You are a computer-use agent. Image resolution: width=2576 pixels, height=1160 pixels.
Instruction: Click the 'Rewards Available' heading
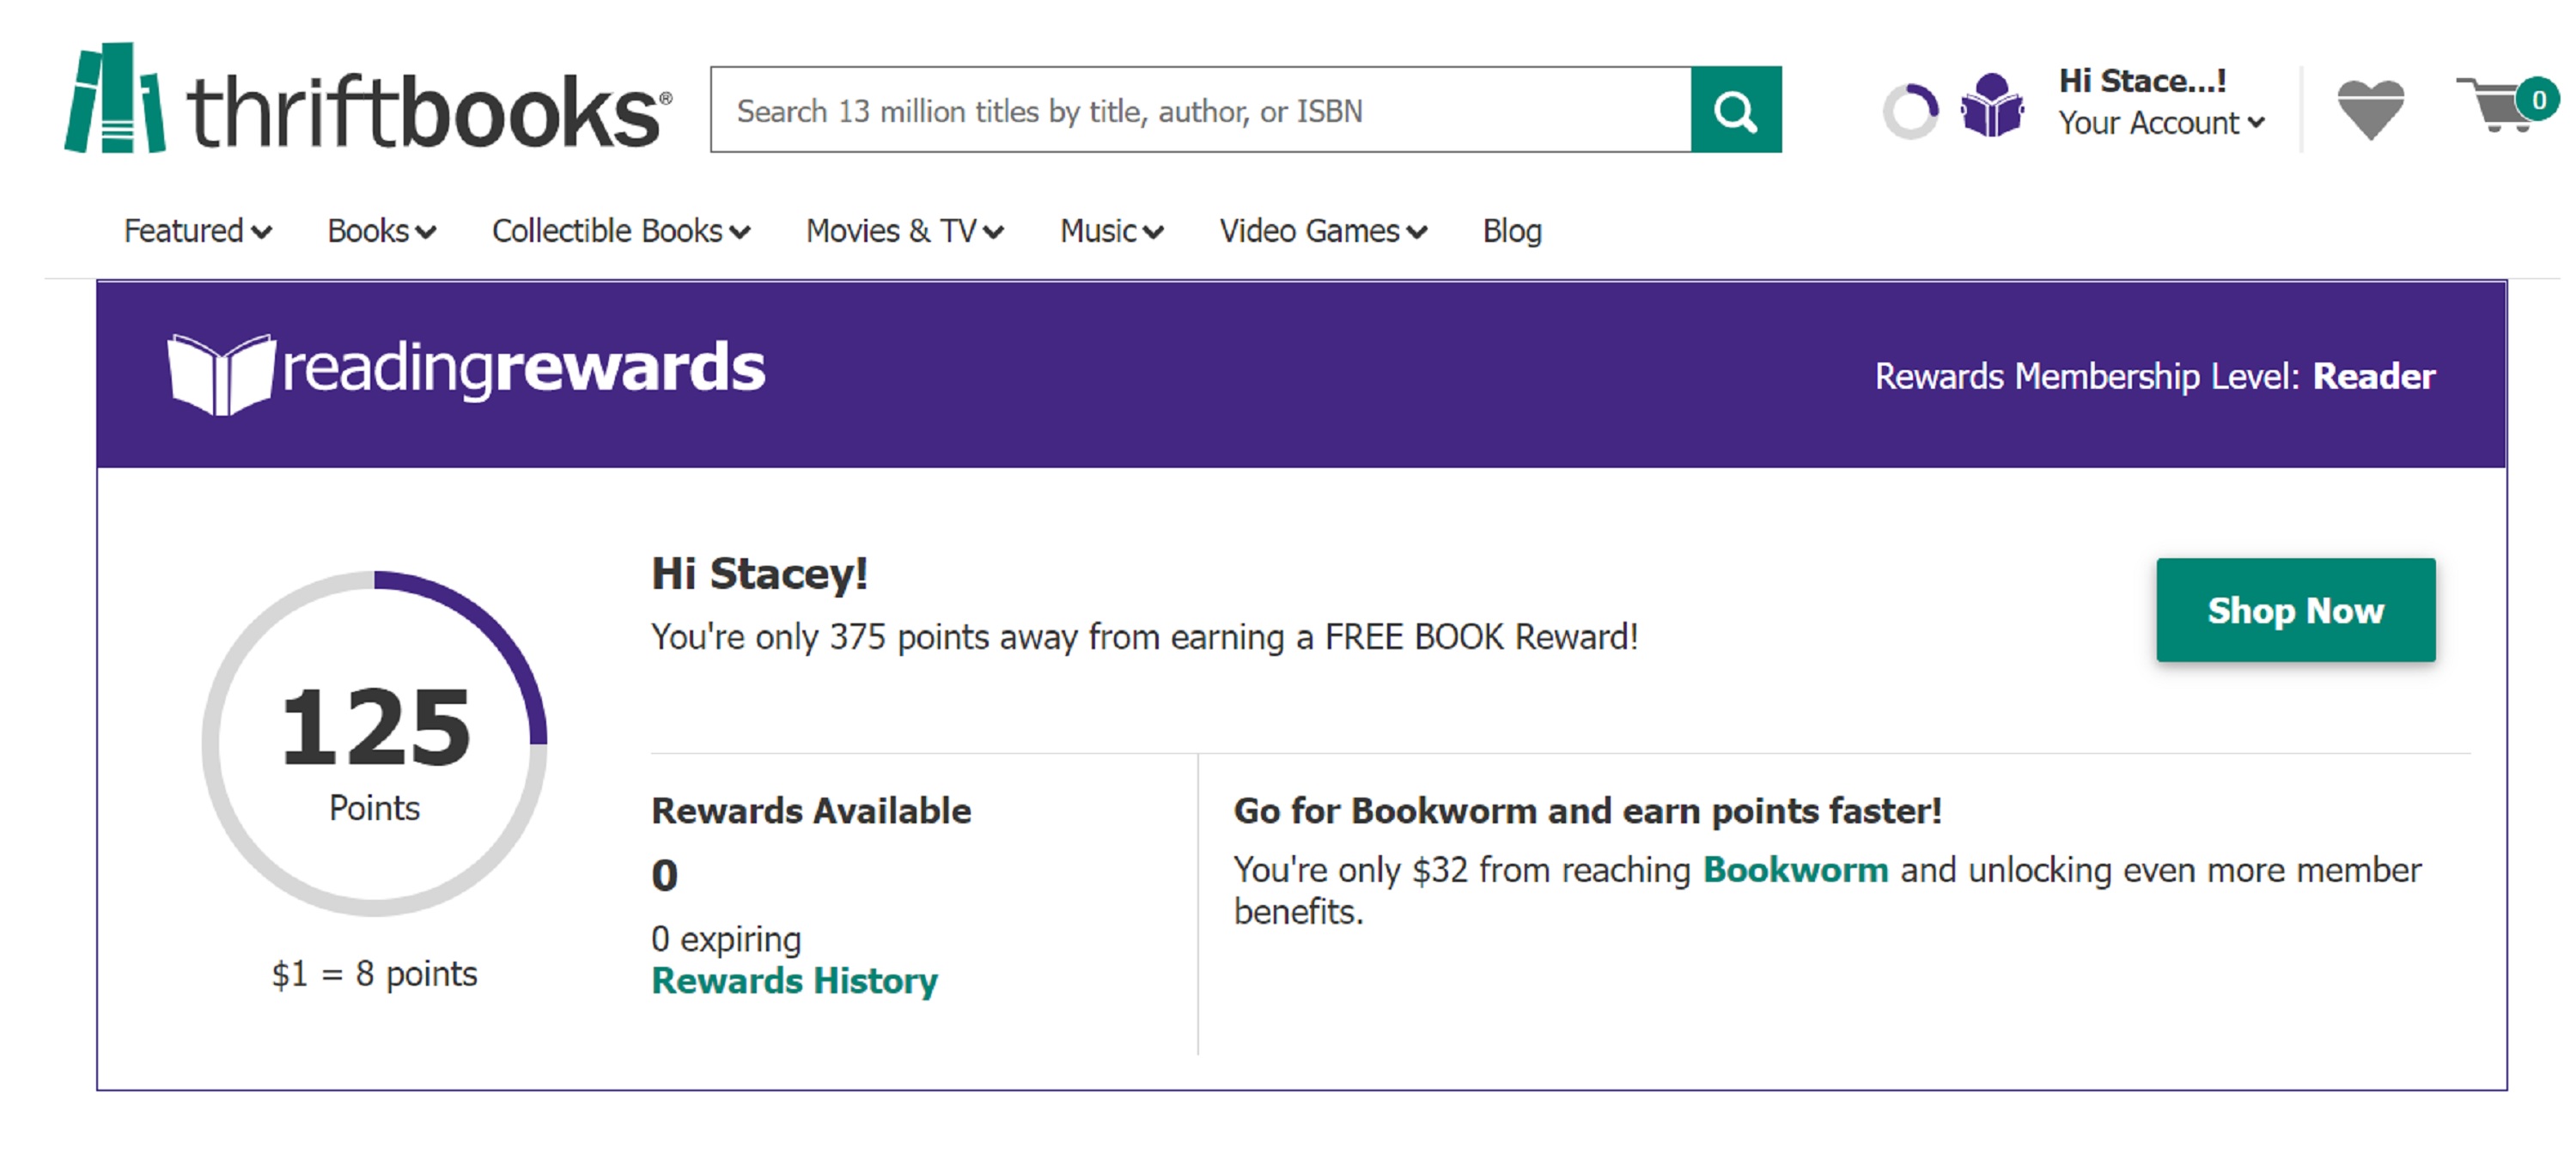811,811
